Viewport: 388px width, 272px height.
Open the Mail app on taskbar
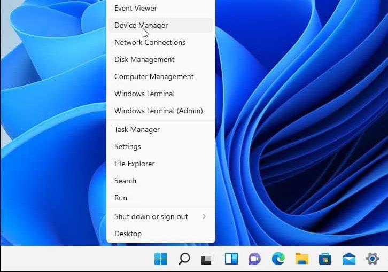(x=349, y=259)
